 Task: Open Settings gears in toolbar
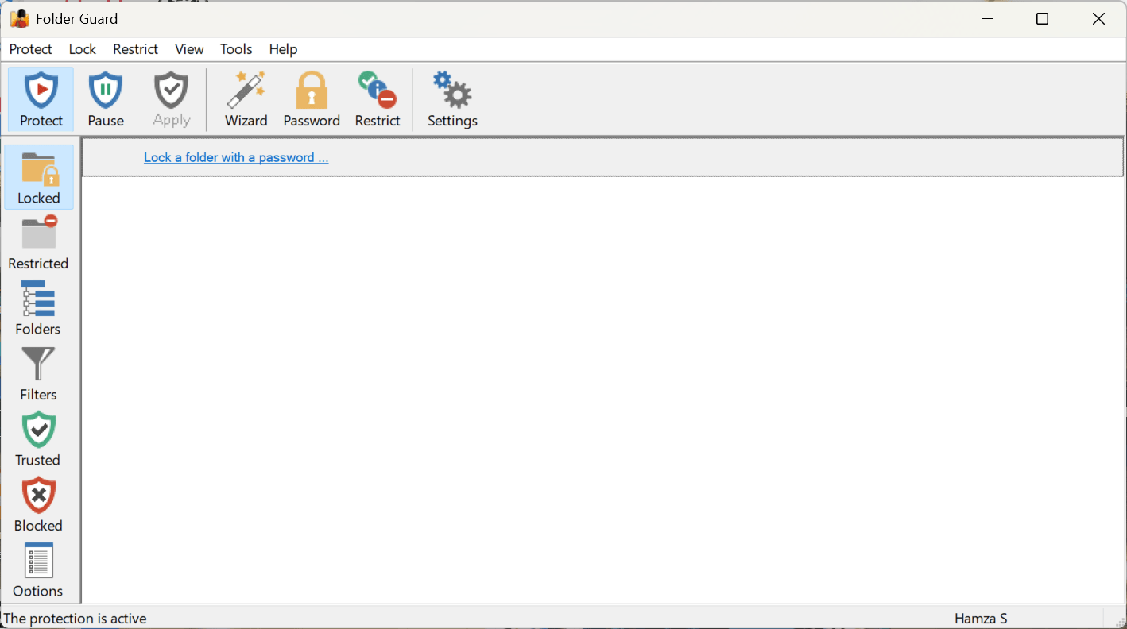tap(452, 99)
